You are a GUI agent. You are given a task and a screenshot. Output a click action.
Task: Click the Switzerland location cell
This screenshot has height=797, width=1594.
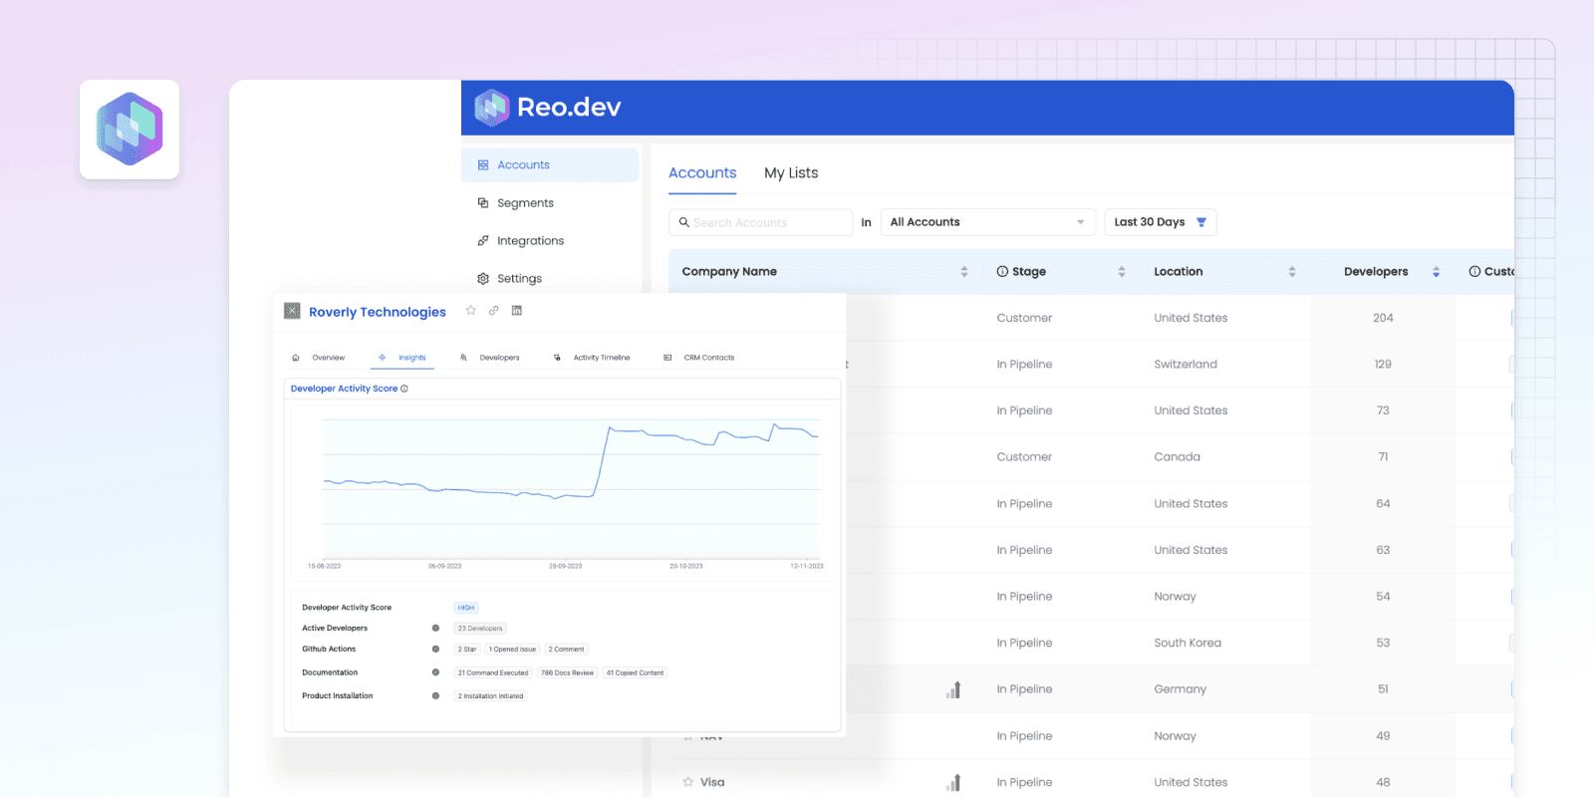pos(1186,365)
